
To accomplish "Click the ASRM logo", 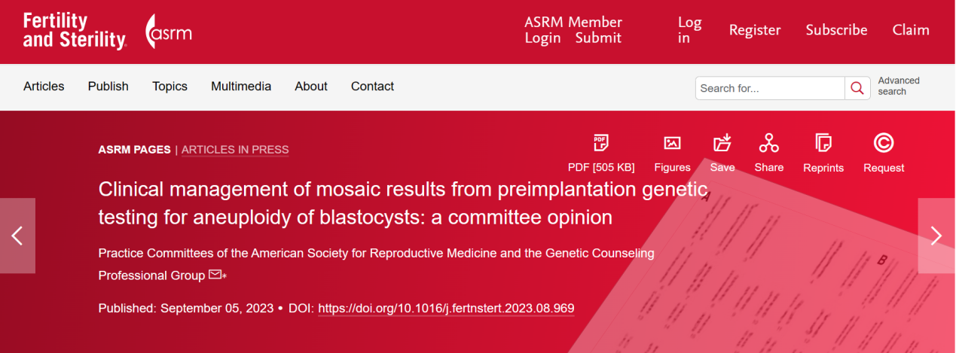I will coord(169,32).
